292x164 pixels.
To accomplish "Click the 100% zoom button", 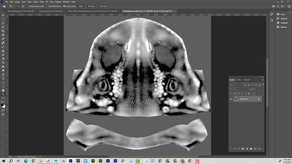I will (81, 6).
